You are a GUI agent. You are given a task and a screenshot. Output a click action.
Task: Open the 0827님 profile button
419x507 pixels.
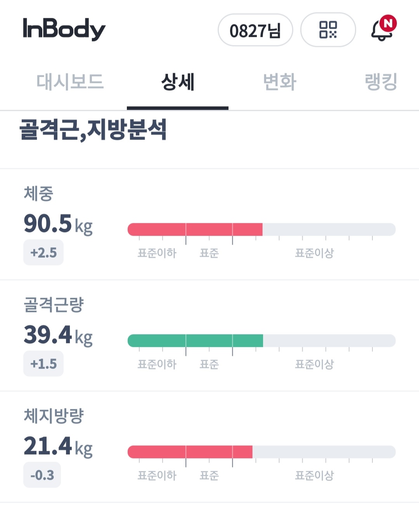point(255,30)
